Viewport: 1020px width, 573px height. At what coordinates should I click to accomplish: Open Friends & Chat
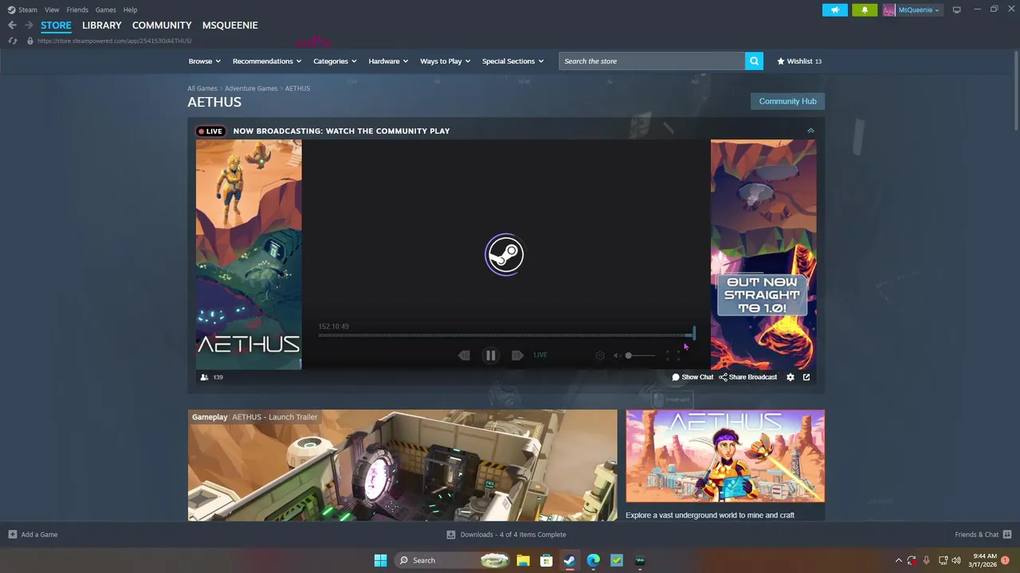[983, 535]
